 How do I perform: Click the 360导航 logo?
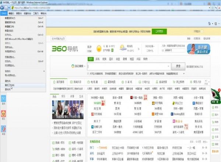[x=65, y=49]
